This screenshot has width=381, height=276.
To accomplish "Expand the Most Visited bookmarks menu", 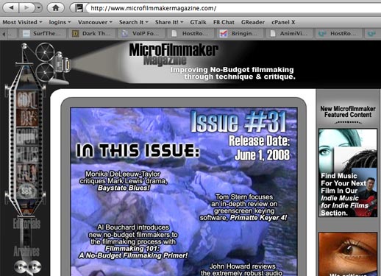I will pos(22,22).
